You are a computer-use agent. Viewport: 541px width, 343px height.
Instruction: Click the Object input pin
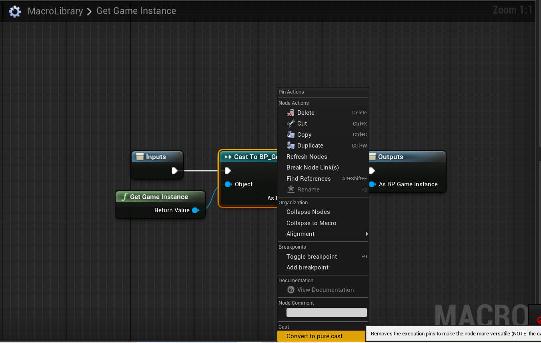[x=228, y=184]
